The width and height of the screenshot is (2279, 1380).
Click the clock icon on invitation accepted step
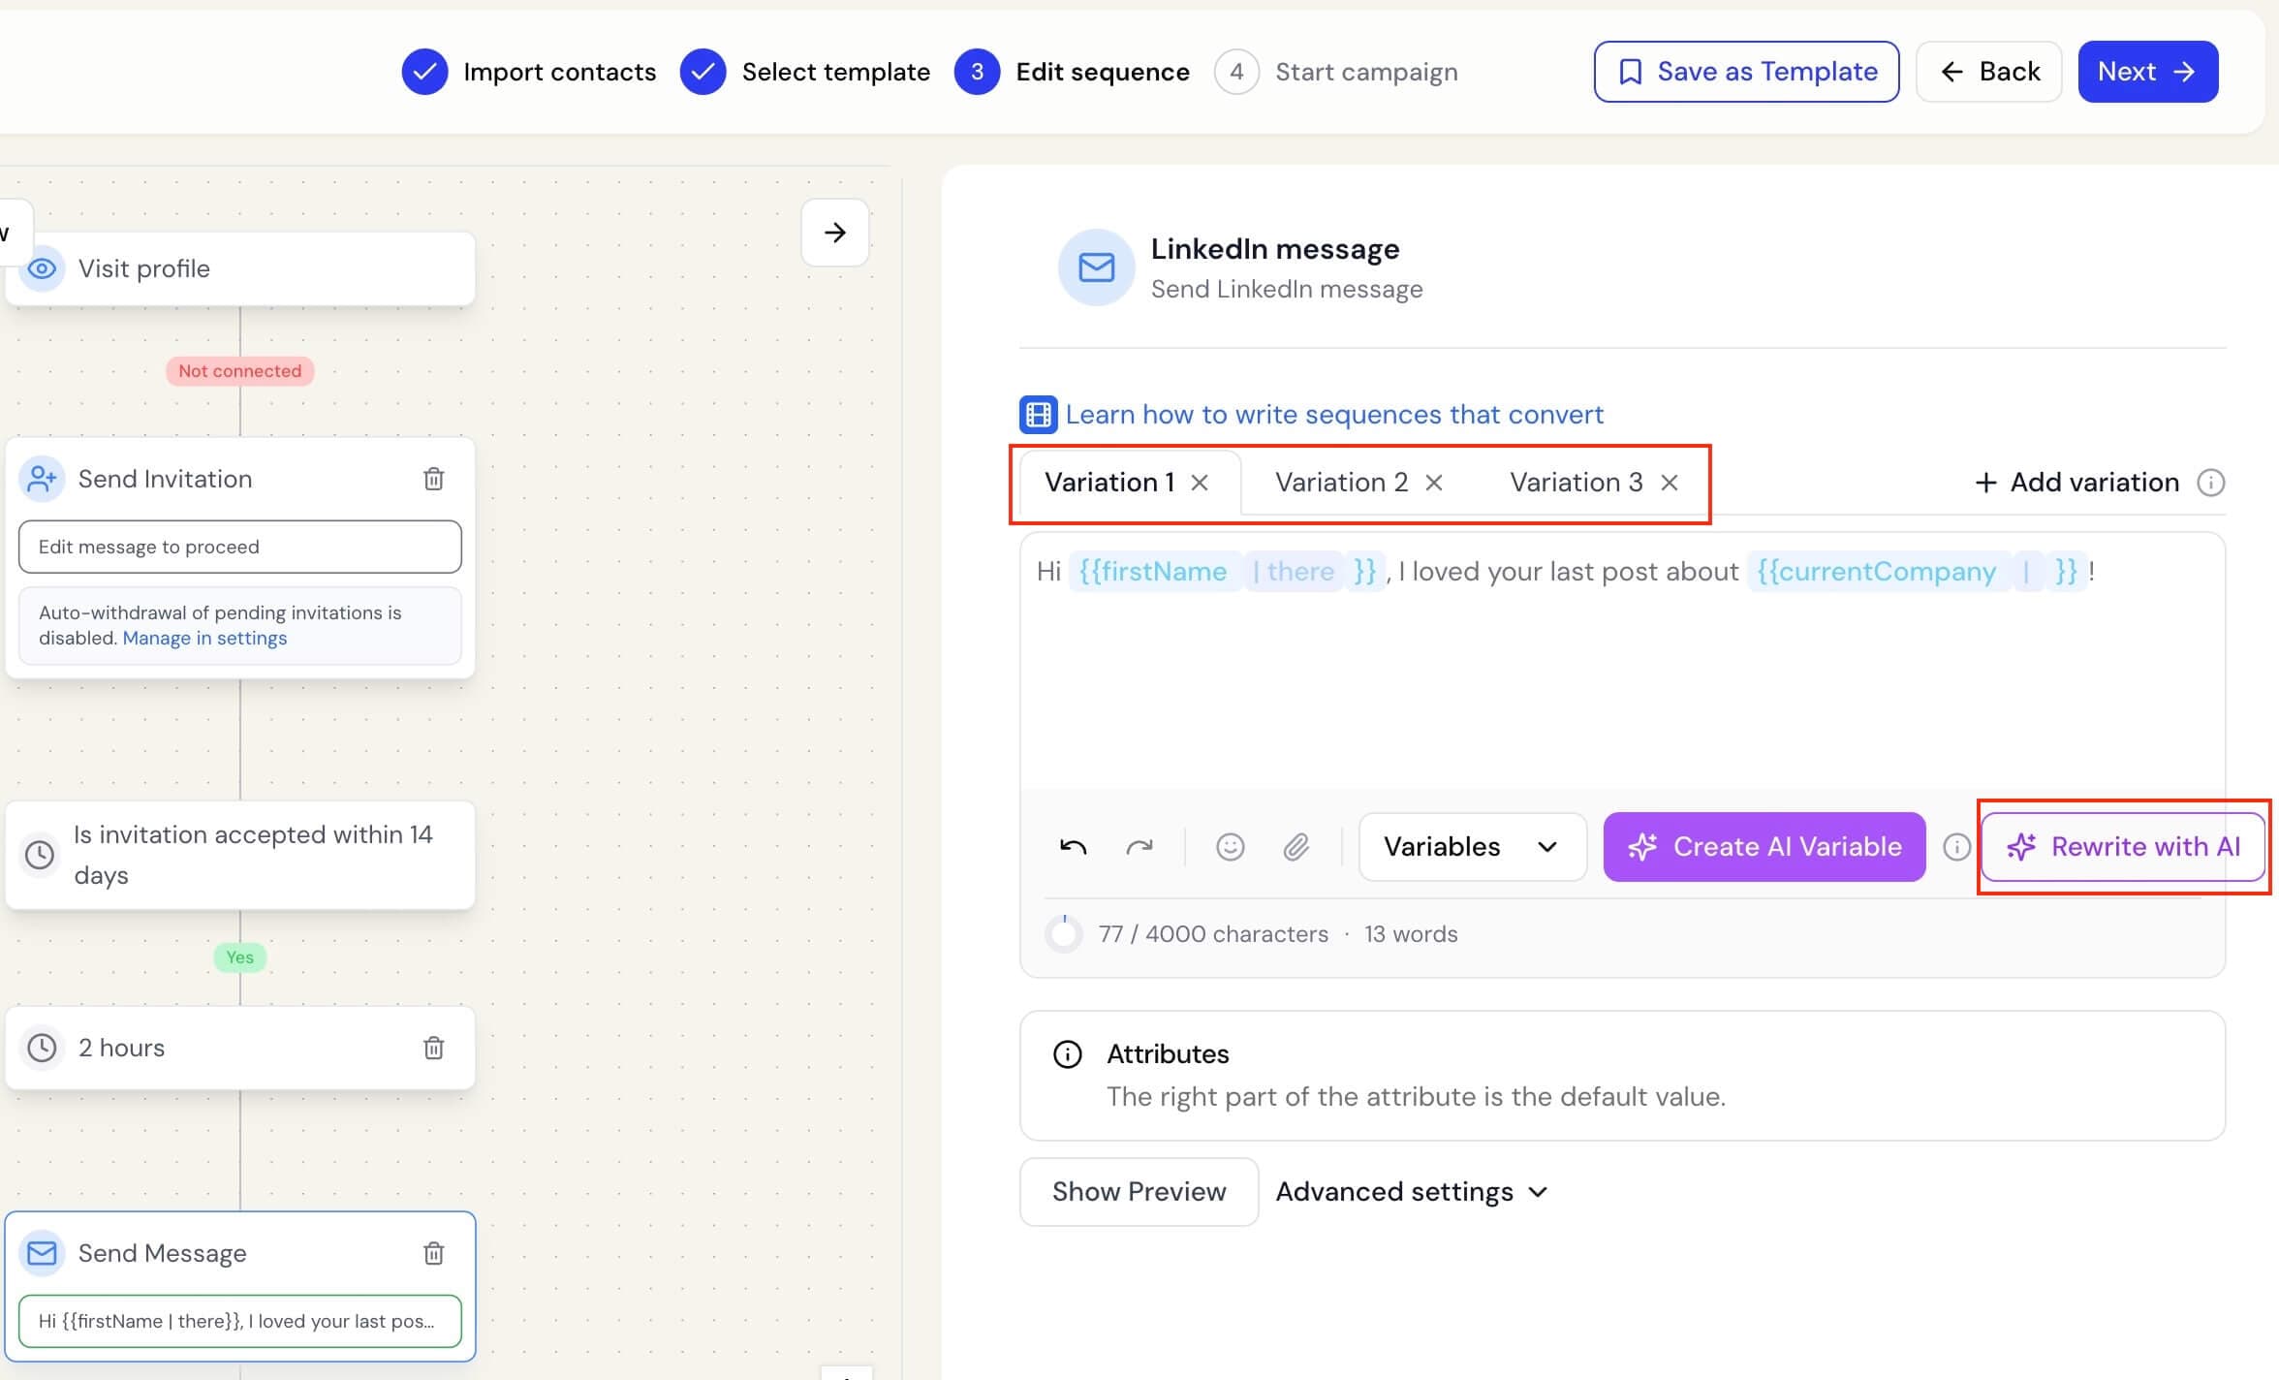coord(40,855)
